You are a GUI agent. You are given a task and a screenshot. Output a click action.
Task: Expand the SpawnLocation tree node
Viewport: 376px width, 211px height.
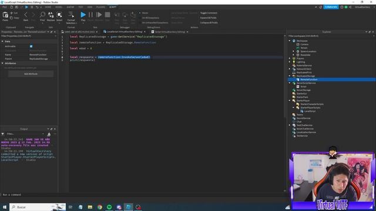pos(294,52)
